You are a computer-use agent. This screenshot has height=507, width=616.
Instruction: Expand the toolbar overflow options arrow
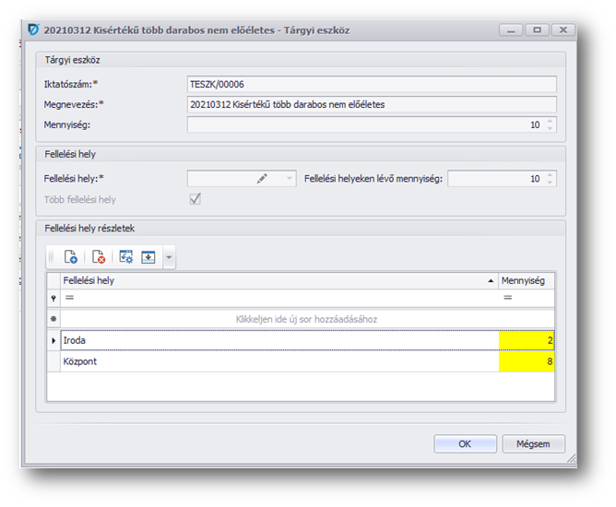[169, 257]
